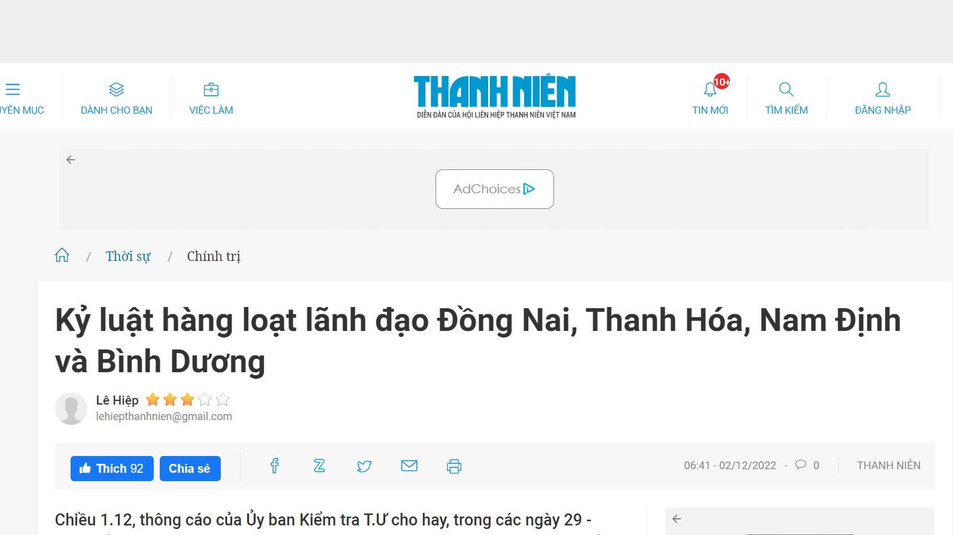The height and width of the screenshot is (535, 953).
Task: Click the Thanh Niên logo
Action: tap(495, 96)
